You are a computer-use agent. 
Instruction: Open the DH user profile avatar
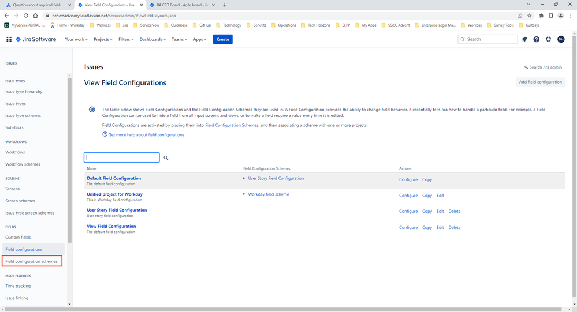(561, 39)
